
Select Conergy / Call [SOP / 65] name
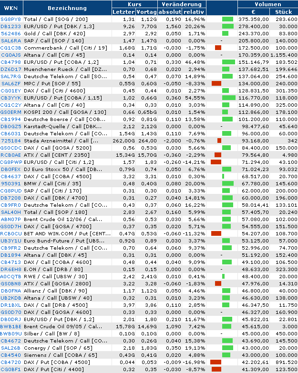[x=58, y=348]
